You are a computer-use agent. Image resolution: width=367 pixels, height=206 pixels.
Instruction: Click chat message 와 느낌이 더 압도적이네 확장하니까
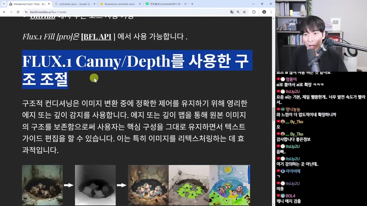306,115
